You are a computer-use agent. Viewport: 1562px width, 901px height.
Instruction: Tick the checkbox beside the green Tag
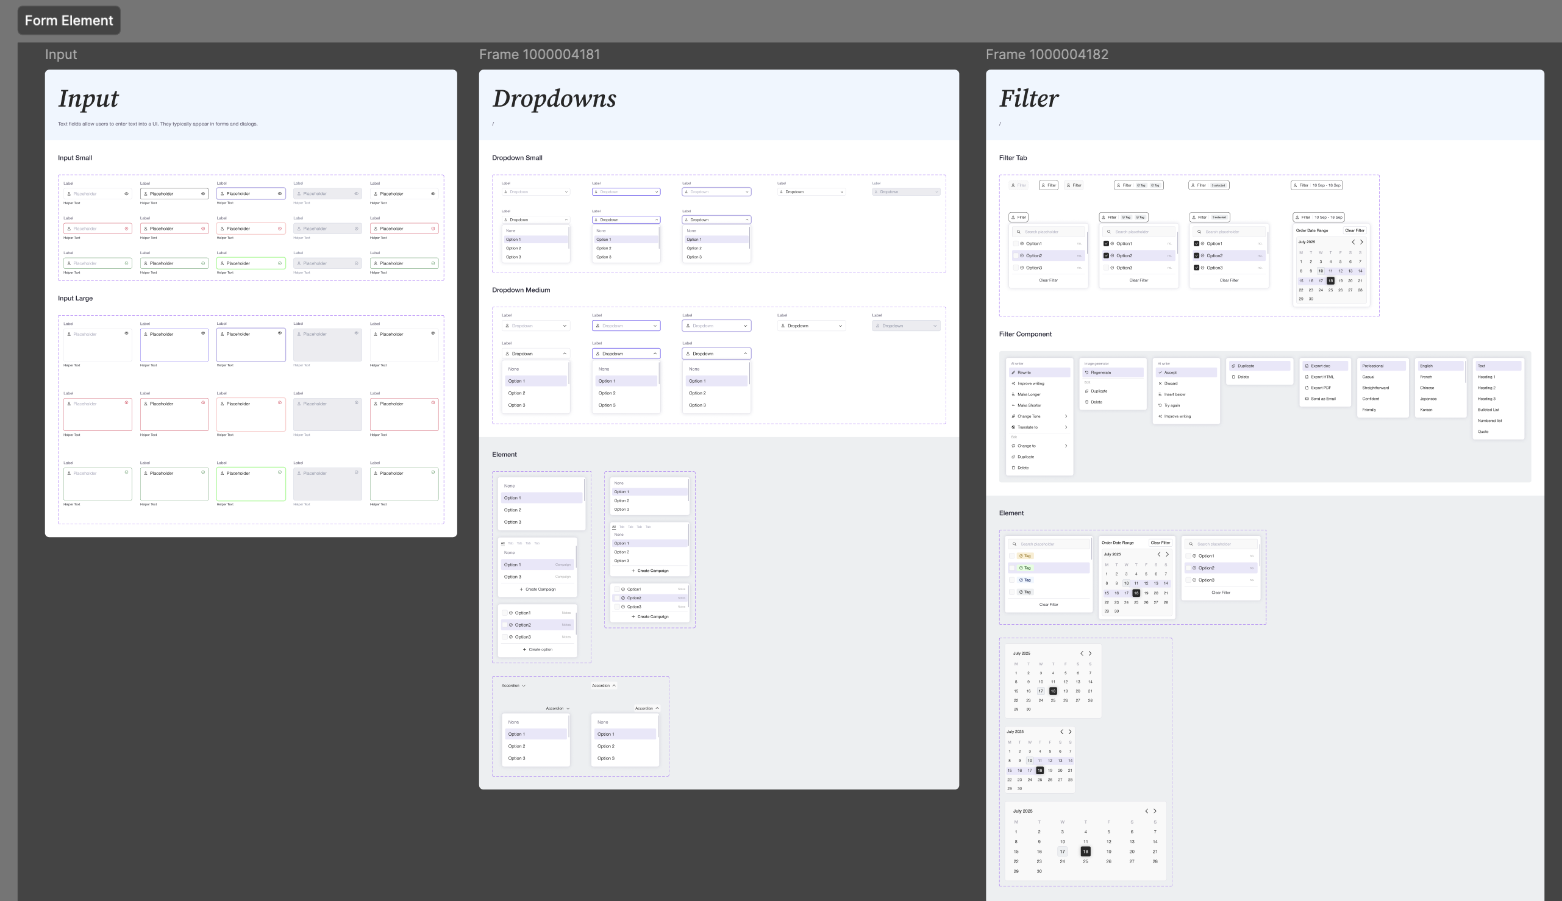click(x=1013, y=568)
